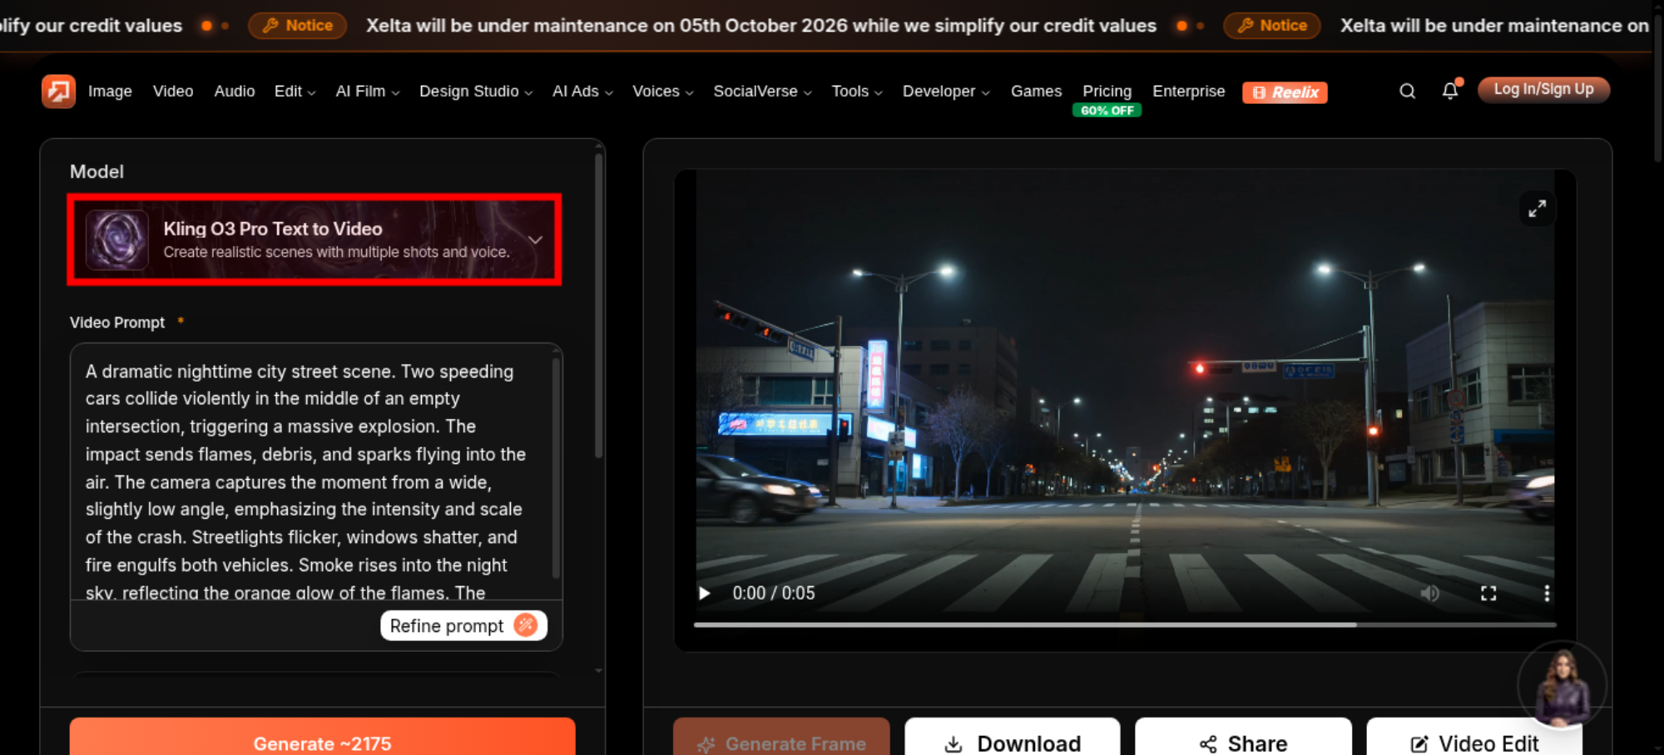The width and height of the screenshot is (1664, 755).
Task: Open the Games page
Action: coord(1036,91)
